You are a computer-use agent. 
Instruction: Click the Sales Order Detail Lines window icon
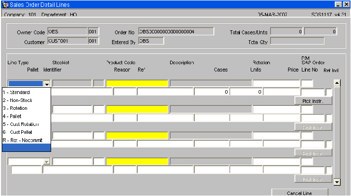[5, 4]
